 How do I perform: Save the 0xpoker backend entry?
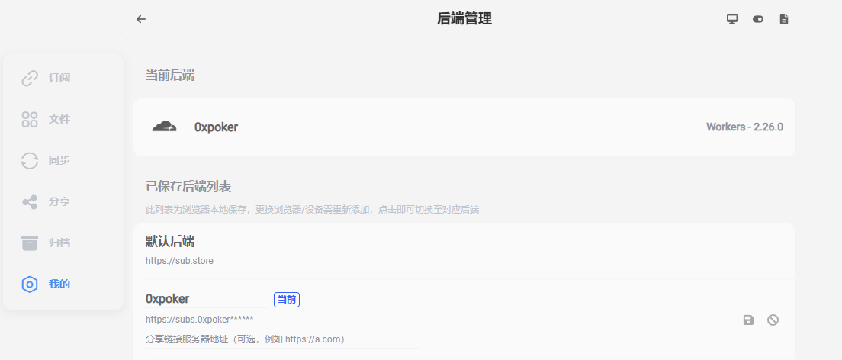(x=748, y=320)
